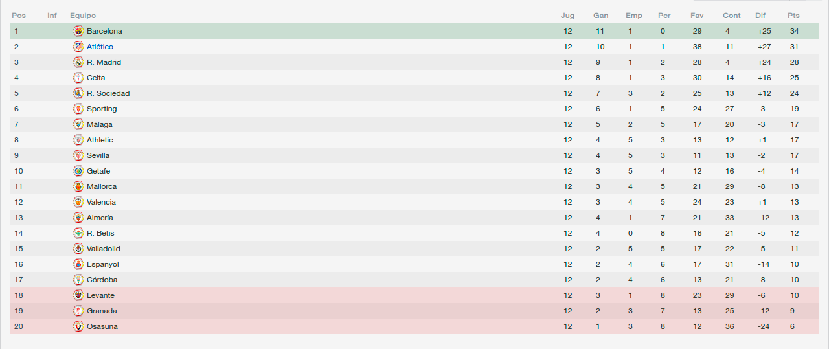Sort table by Dif column header
The width and height of the screenshot is (829, 349).
[760, 16]
